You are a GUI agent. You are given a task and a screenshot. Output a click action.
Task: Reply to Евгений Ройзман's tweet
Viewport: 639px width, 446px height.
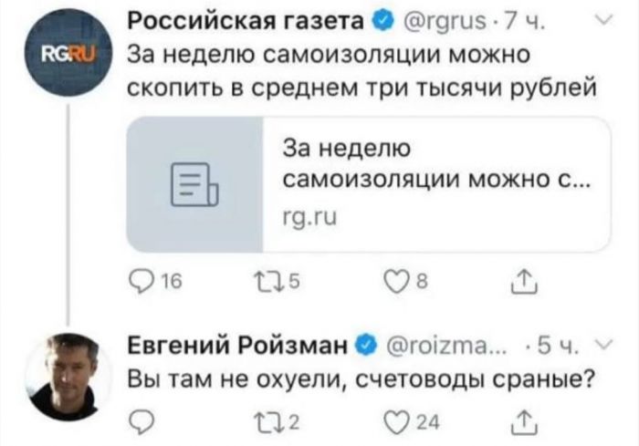(139, 421)
